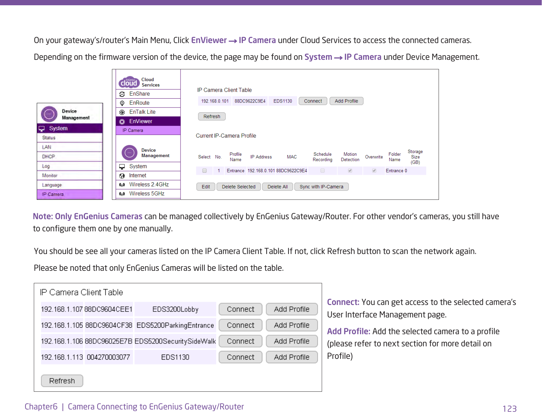The width and height of the screenshot is (542, 419).
Task: Click the Device Management round icon in middle menu
Action: tap(129, 153)
